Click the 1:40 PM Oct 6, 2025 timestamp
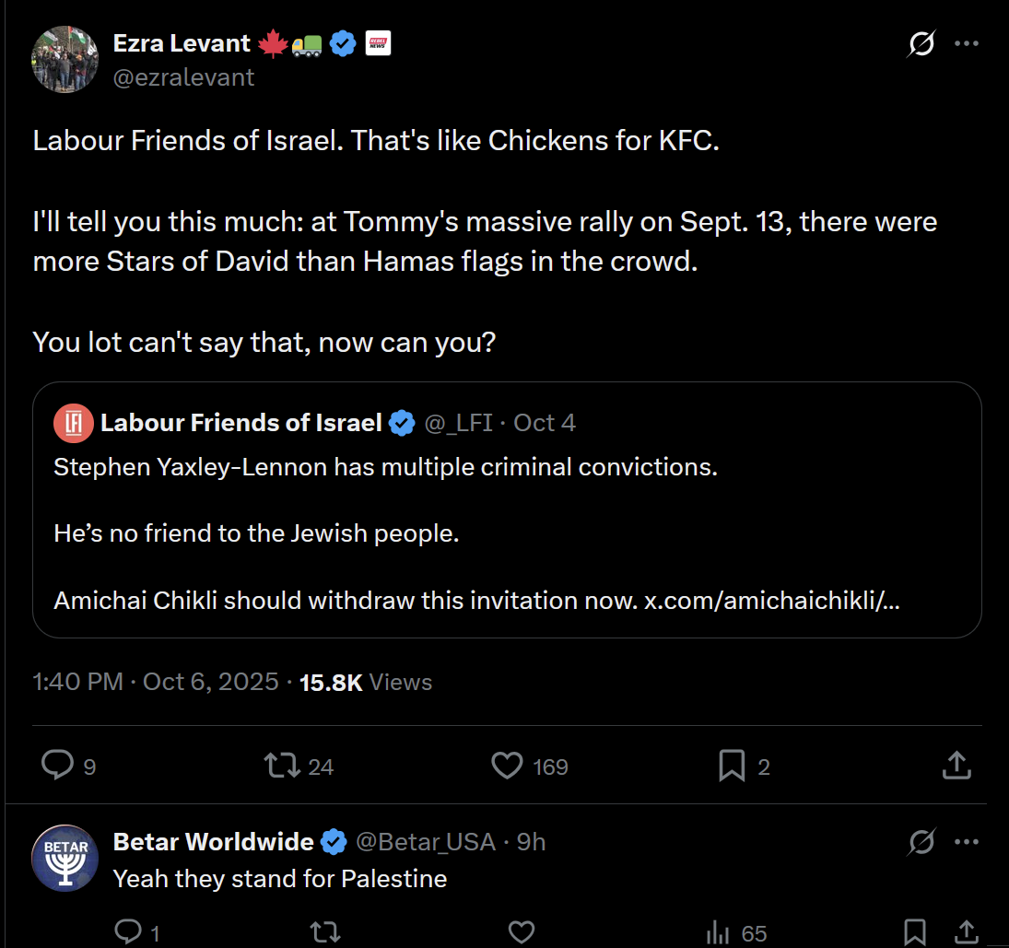The width and height of the screenshot is (1009, 948). point(155,682)
